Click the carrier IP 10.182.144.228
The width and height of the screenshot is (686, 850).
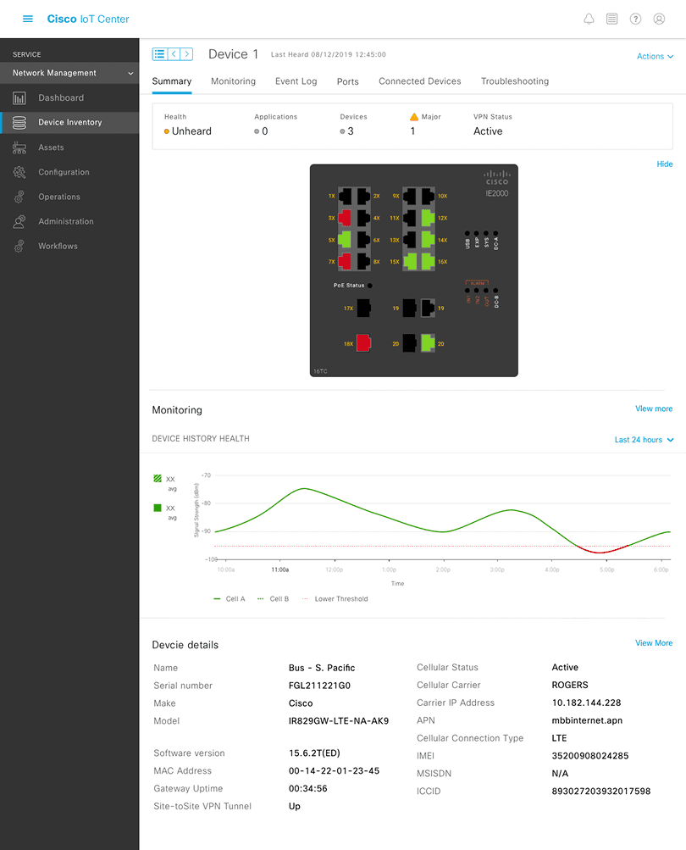(x=586, y=703)
